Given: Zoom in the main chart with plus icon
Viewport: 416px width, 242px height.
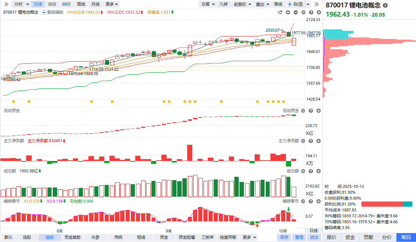Looking at the screenshot, I should tap(288, 12).
